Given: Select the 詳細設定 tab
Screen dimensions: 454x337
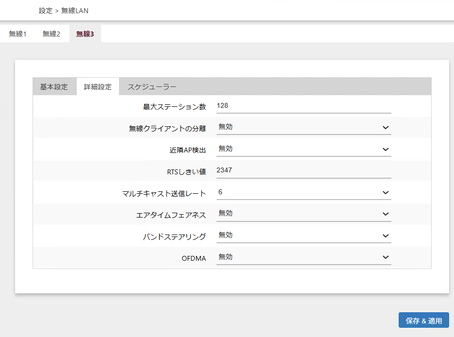Looking at the screenshot, I should 98,87.
